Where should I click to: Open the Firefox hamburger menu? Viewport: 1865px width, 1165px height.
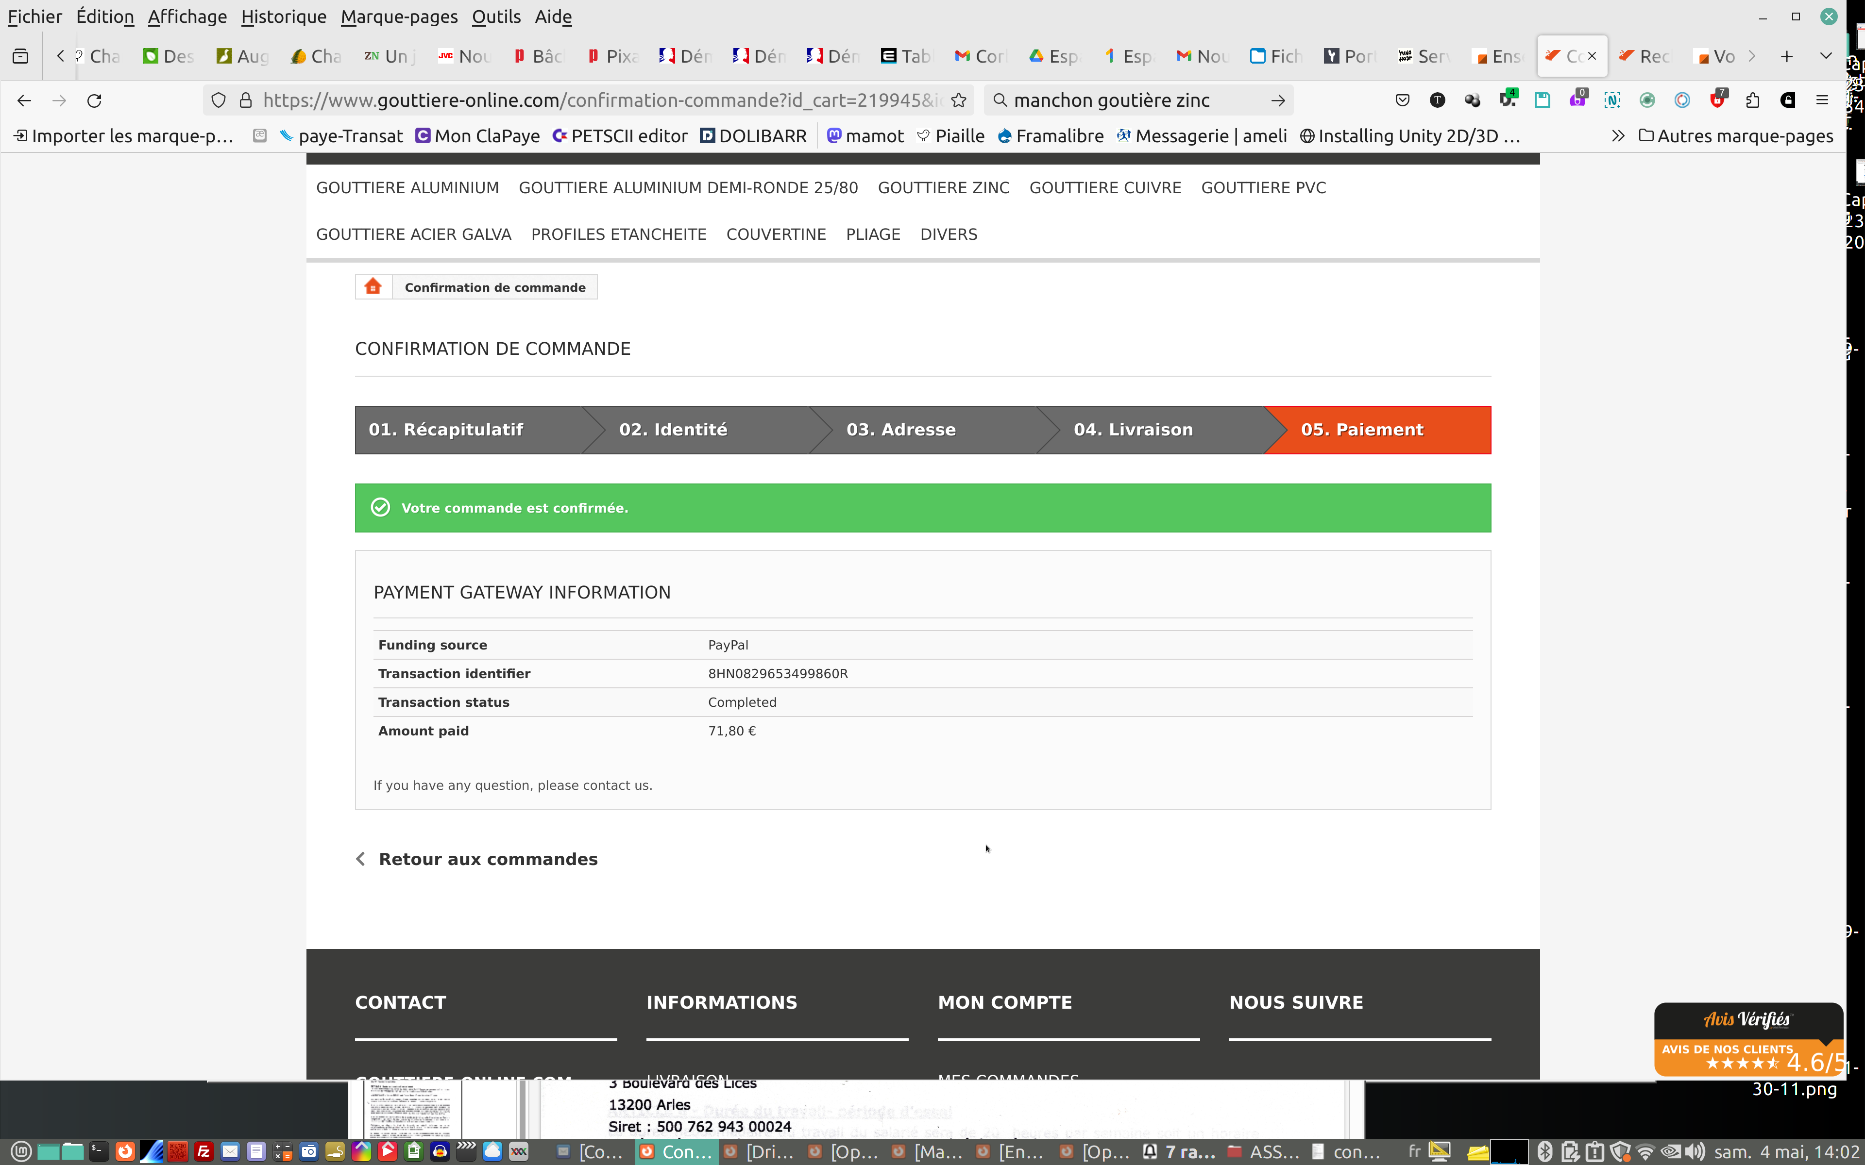(1822, 100)
